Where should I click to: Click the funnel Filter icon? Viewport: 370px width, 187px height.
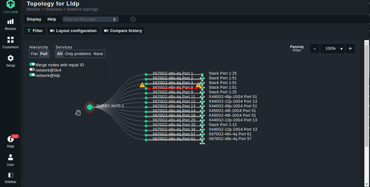pos(29,31)
